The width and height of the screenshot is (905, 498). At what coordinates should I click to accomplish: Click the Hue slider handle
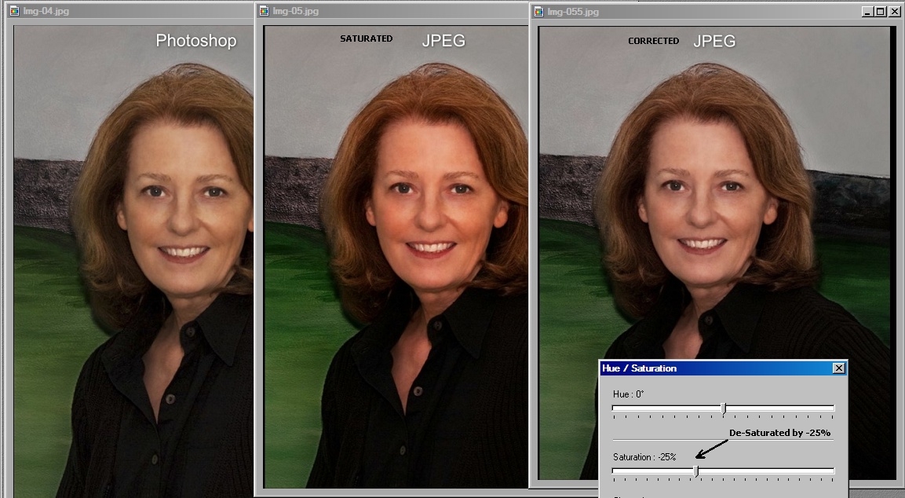coord(724,408)
